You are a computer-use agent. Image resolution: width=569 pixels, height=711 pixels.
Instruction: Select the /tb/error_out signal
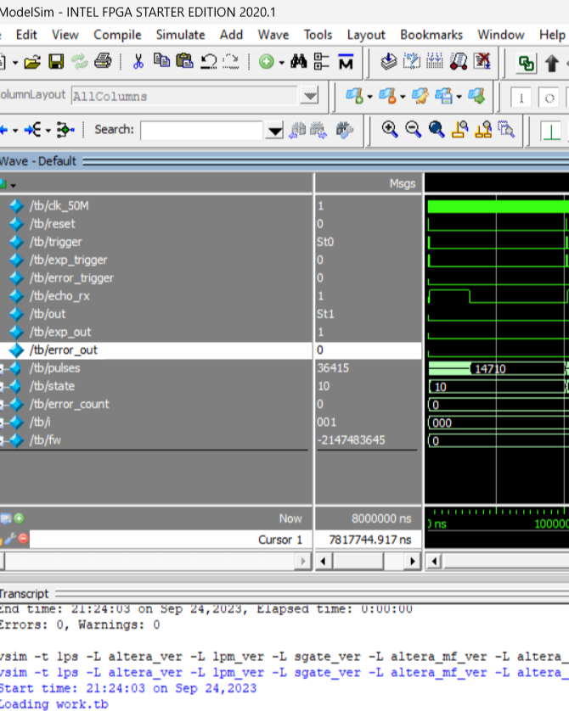64,350
